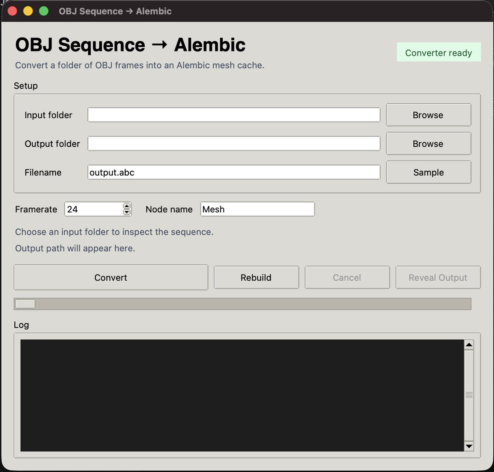Image resolution: width=494 pixels, height=472 pixels.
Task: Click the conversion progress bar
Action: click(242, 304)
